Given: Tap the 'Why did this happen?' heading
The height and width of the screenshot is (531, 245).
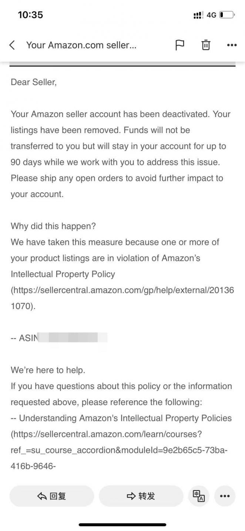Looking at the screenshot, I should (53, 226).
